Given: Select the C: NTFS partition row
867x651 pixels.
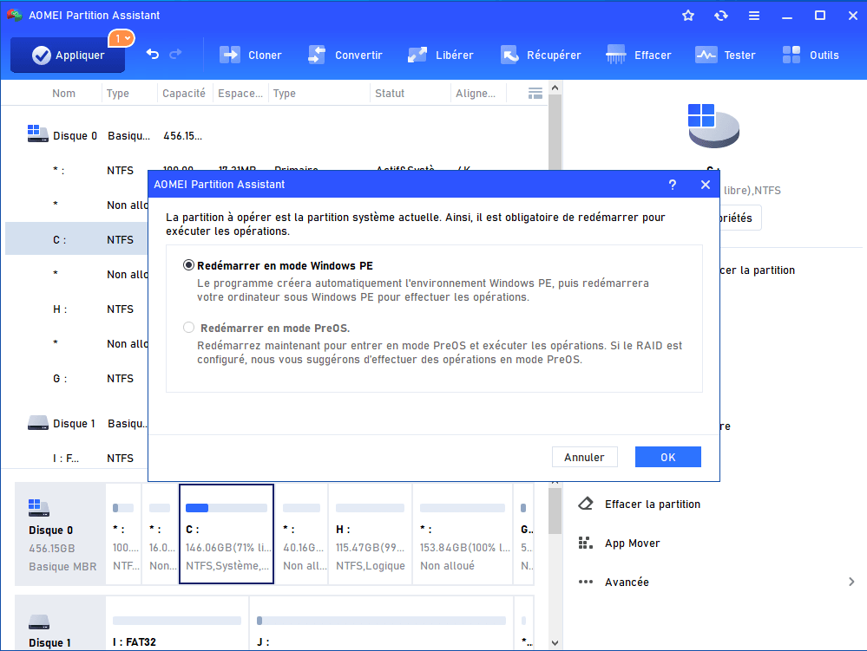Looking at the screenshot, I should pyautogui.click(x=76, y=239).
